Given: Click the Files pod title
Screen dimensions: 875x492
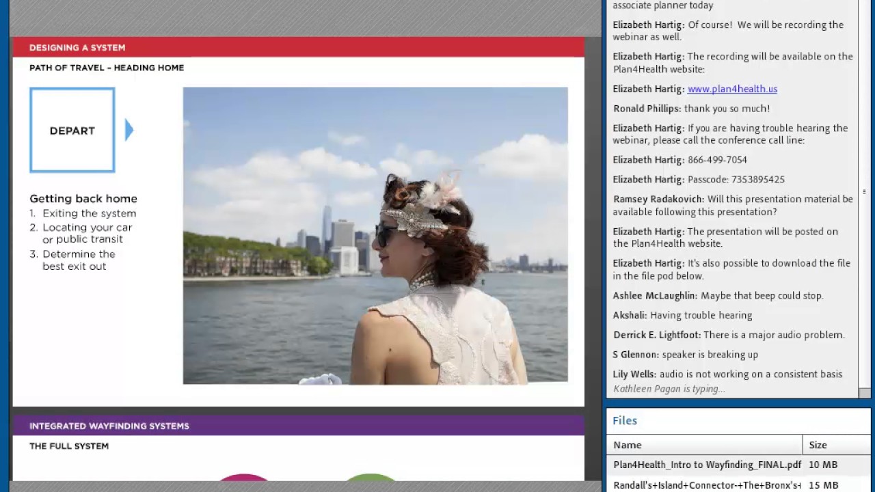Looking at the screenshot, I should click(625, 421).
